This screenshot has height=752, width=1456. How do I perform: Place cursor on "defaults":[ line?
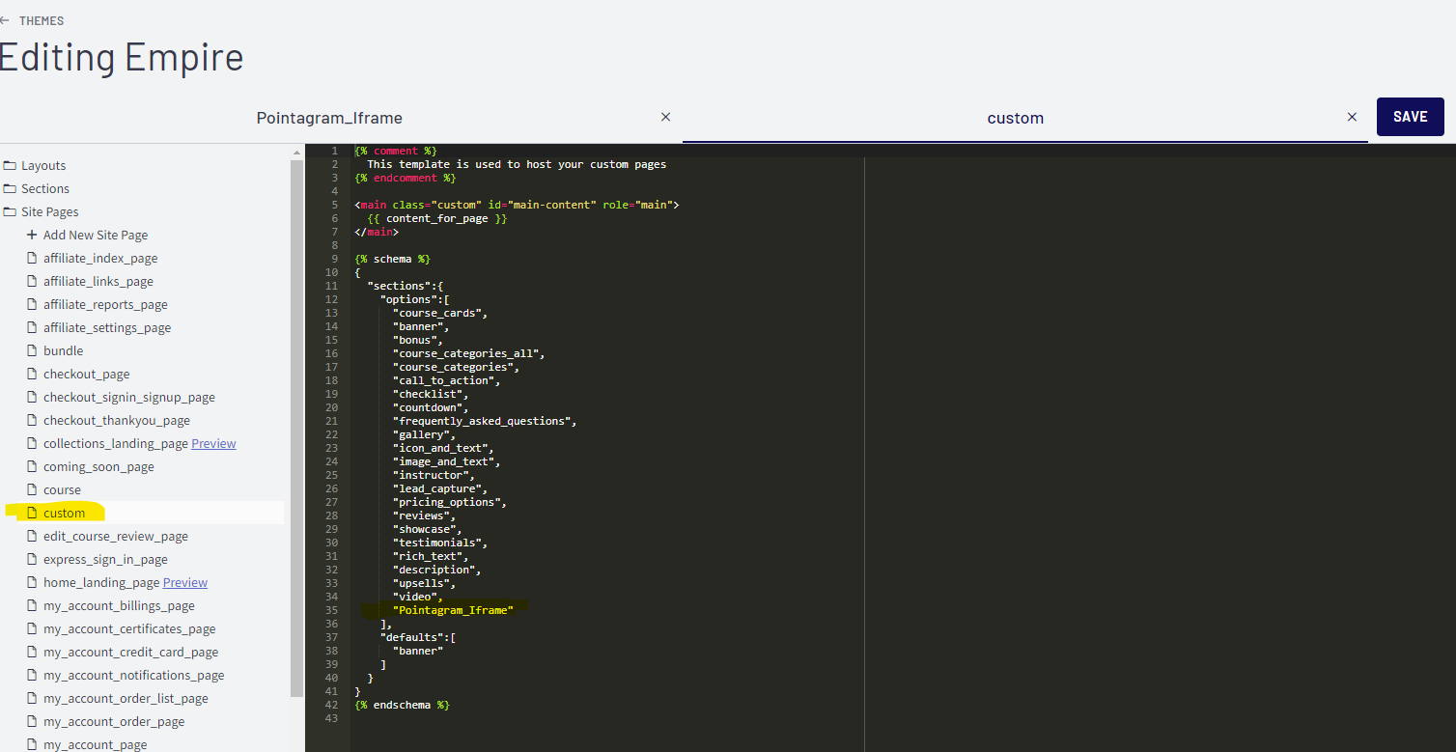click(417, 637)
